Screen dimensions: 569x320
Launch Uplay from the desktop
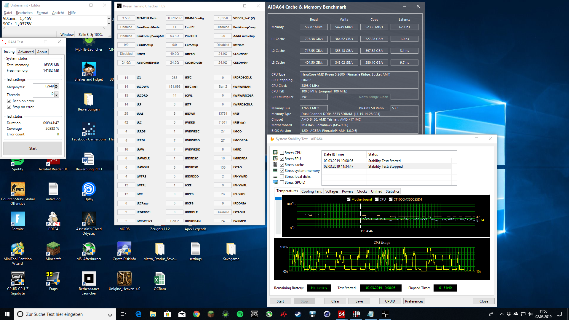pos(89,191)
